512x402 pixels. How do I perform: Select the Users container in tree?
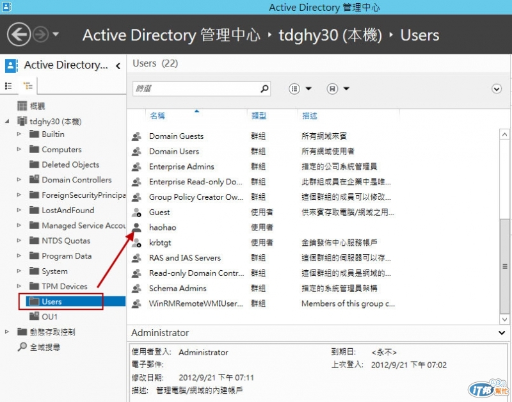click(52, 301)
